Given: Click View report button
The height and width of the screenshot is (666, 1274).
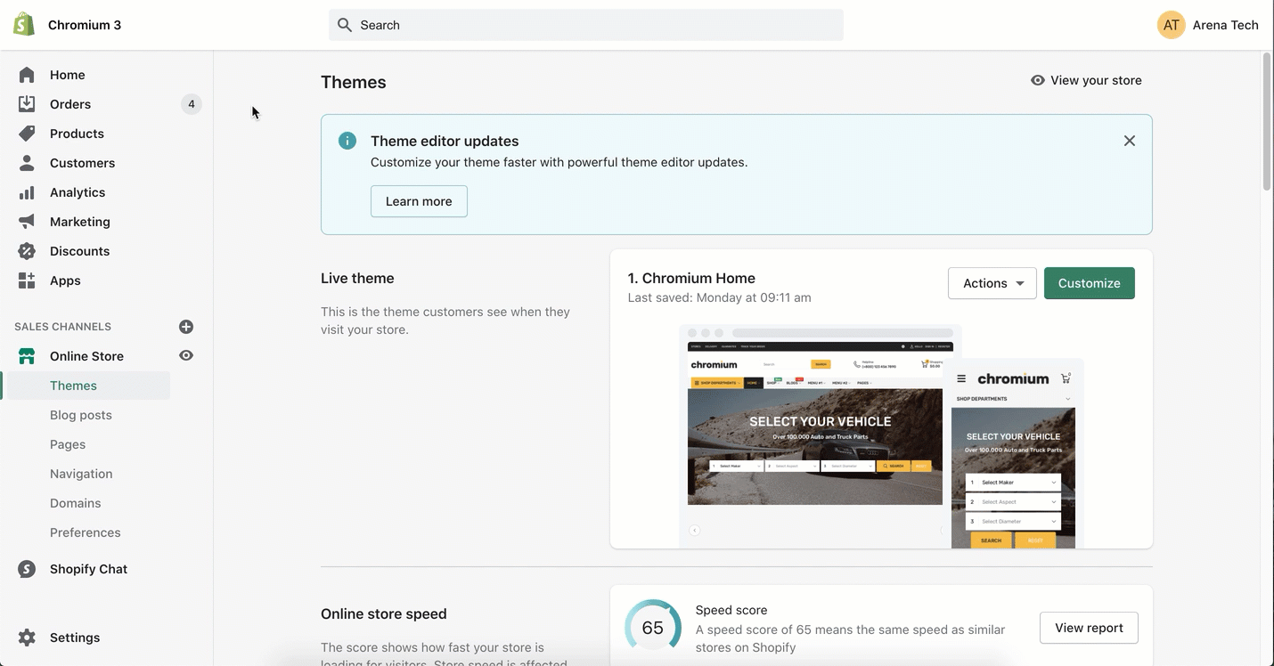Looking at the screenshot, I should tap(1089, 628).
